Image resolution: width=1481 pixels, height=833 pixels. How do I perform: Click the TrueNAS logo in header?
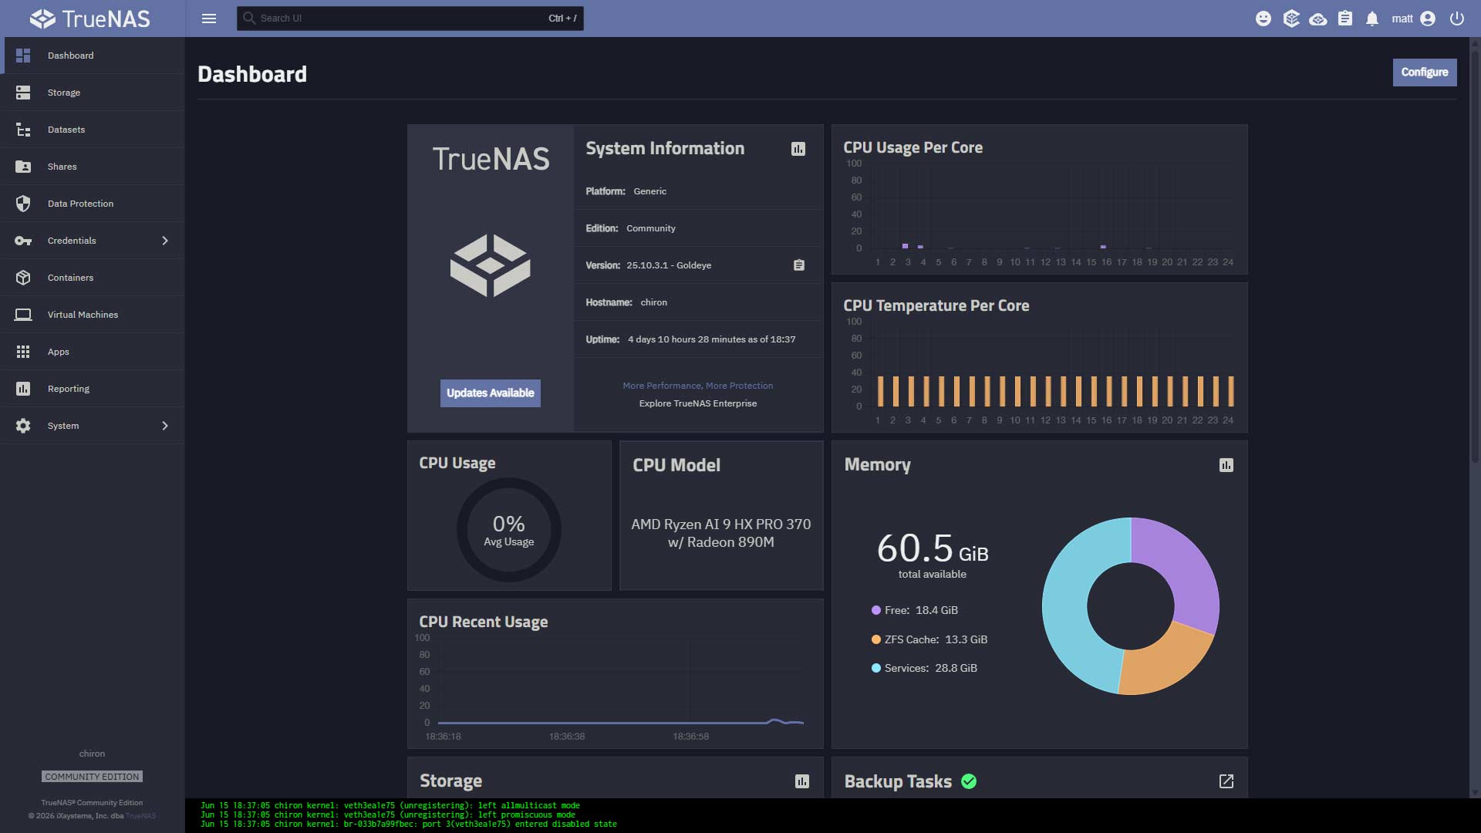coord(90,19)
